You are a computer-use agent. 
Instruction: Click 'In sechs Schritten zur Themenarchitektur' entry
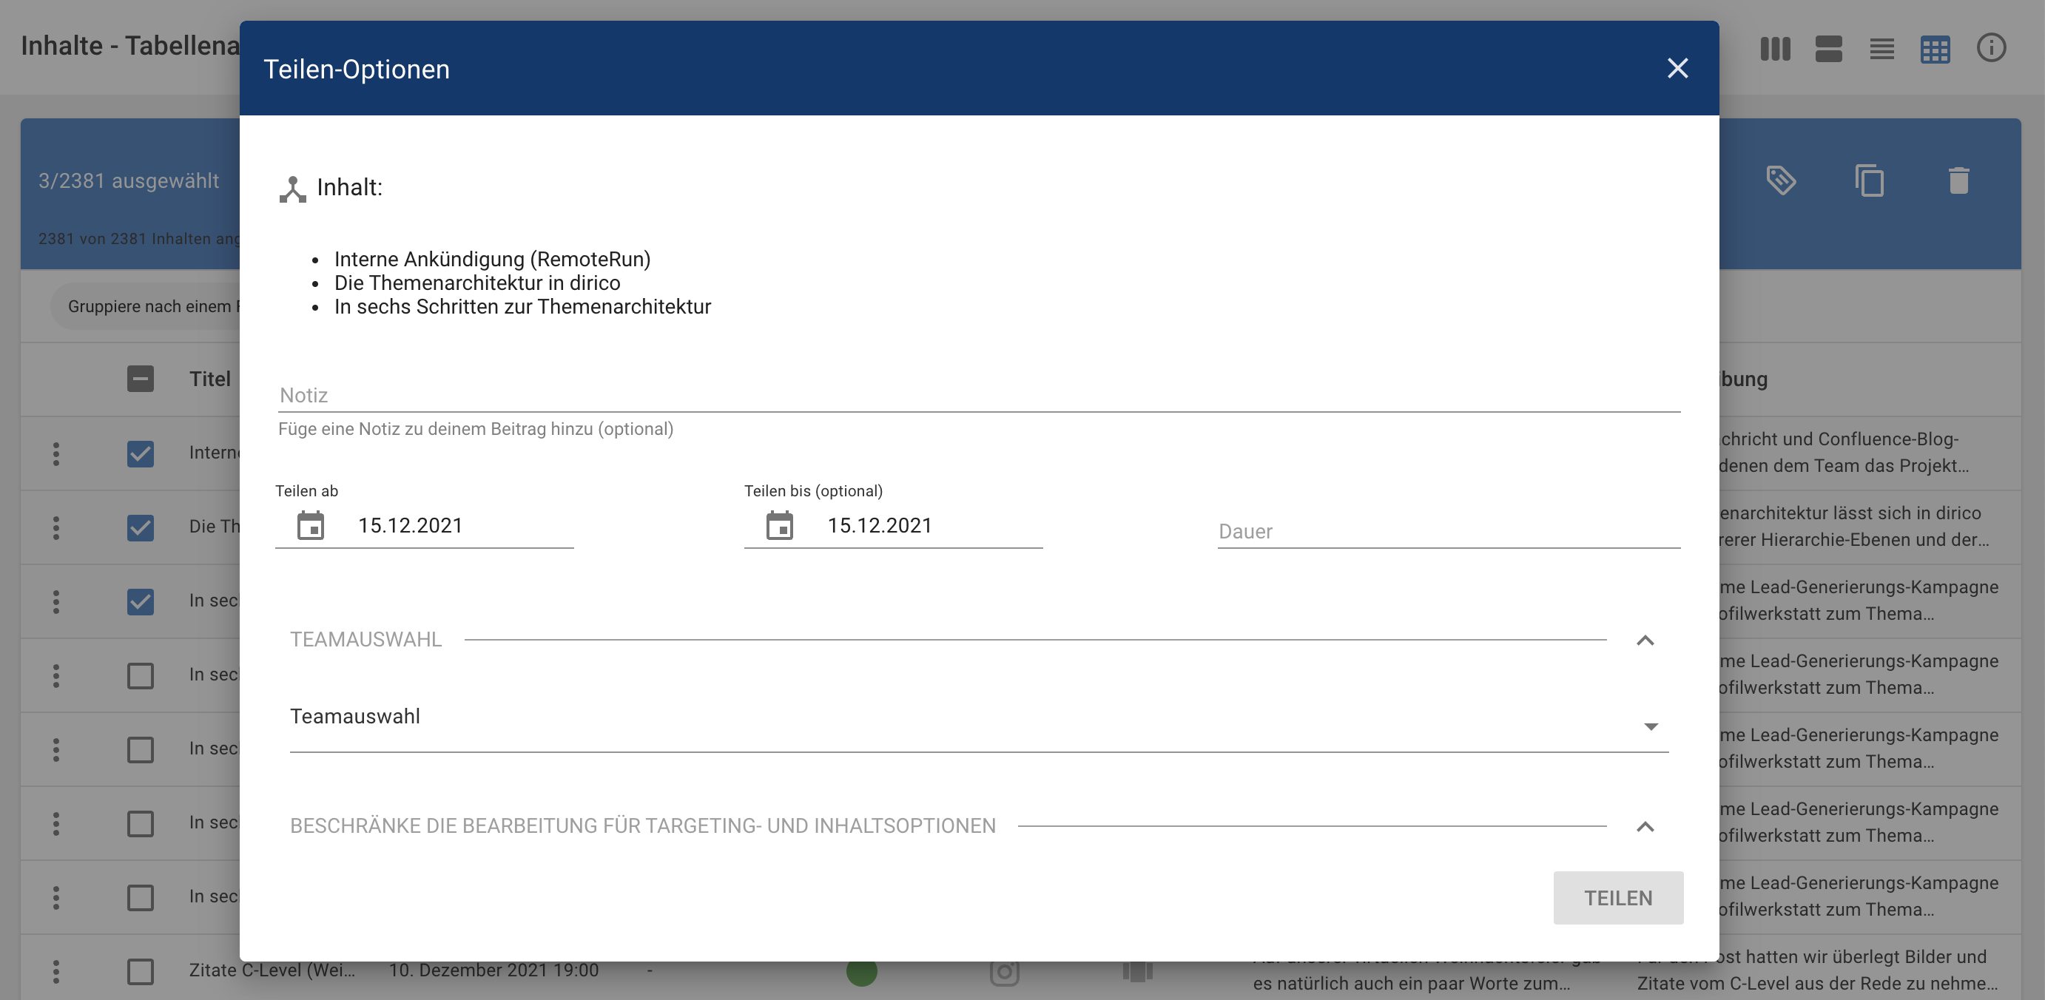point(522,306)
